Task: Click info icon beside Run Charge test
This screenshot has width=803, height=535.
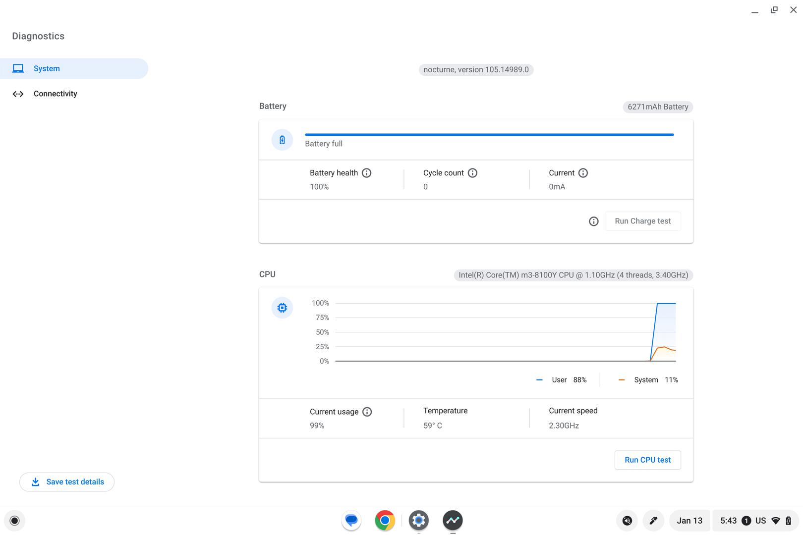Action: (x=593, y=221)
